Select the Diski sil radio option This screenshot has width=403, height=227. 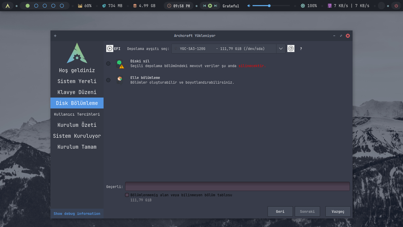coord(108,64)
